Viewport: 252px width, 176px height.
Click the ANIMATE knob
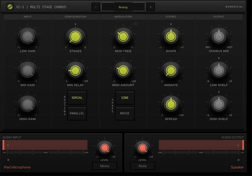tap(171, 71)
